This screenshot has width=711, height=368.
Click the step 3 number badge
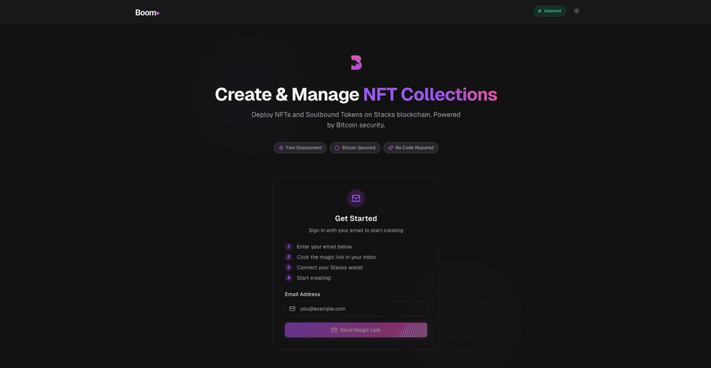(288, 267)
